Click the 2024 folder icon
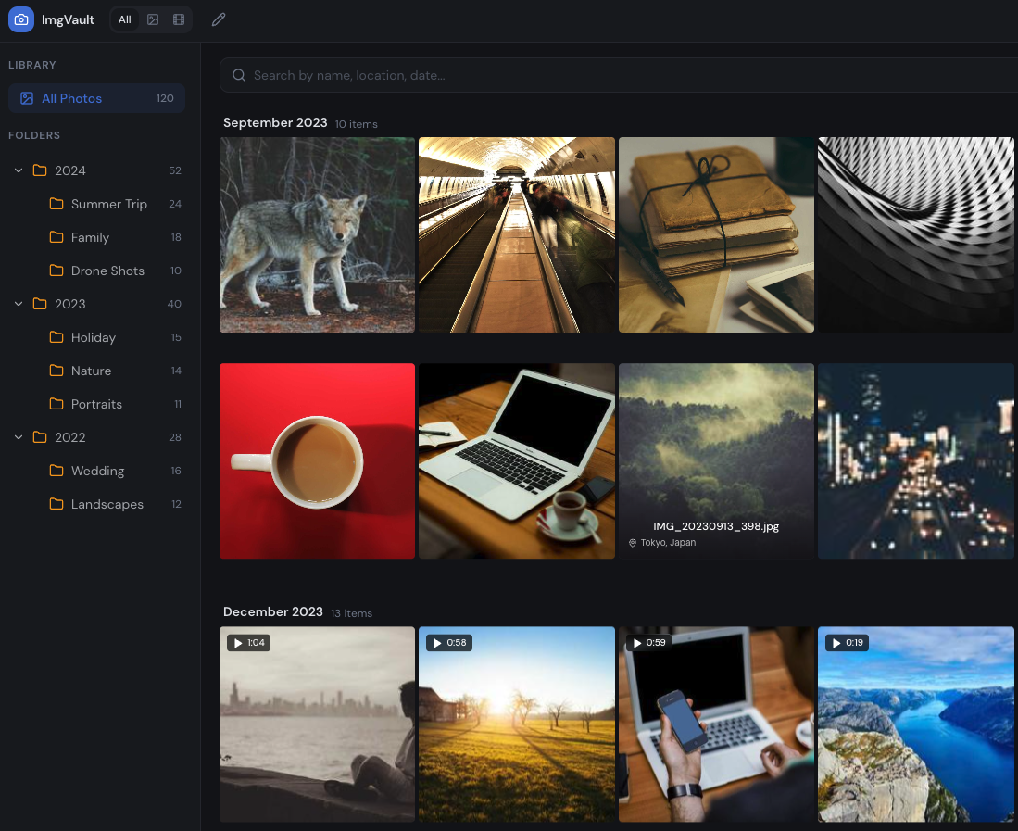The image size is (1018, 831). [x=40, y=170]
